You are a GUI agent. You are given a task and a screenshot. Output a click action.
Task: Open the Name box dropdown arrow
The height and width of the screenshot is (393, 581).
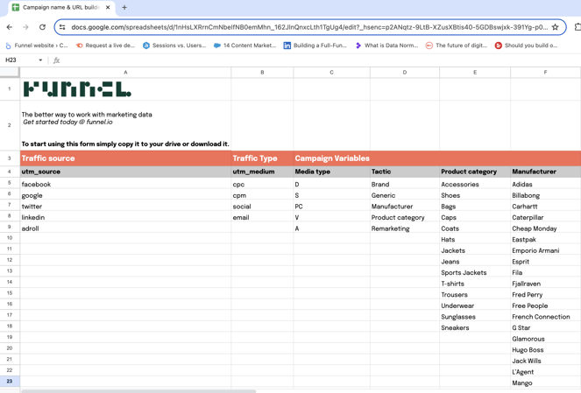tap(40, 60)
